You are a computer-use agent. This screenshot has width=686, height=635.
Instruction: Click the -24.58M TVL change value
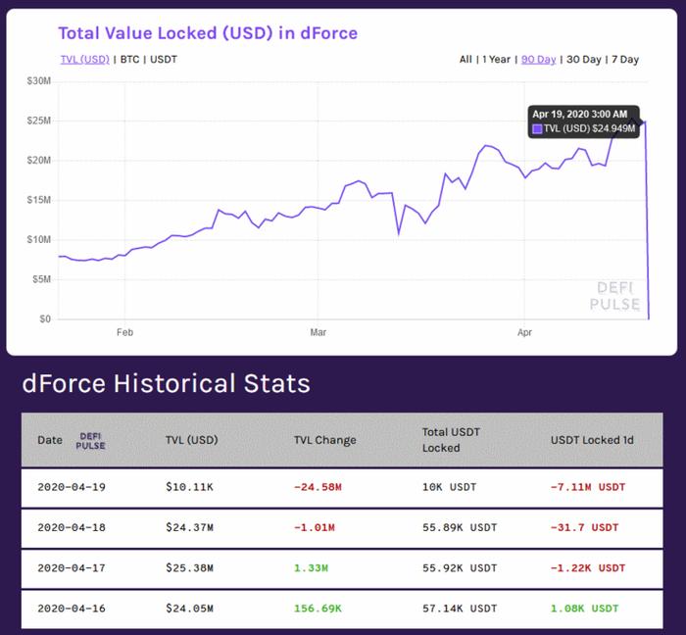tap(318, 487)
